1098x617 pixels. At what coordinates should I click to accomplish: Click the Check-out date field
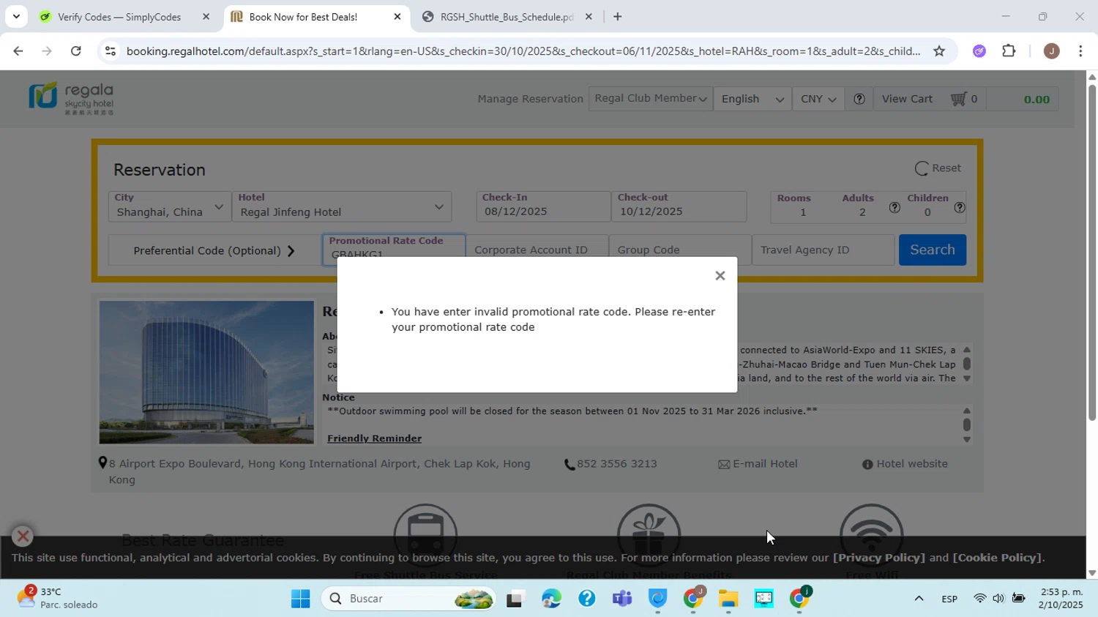pos(679,206)
